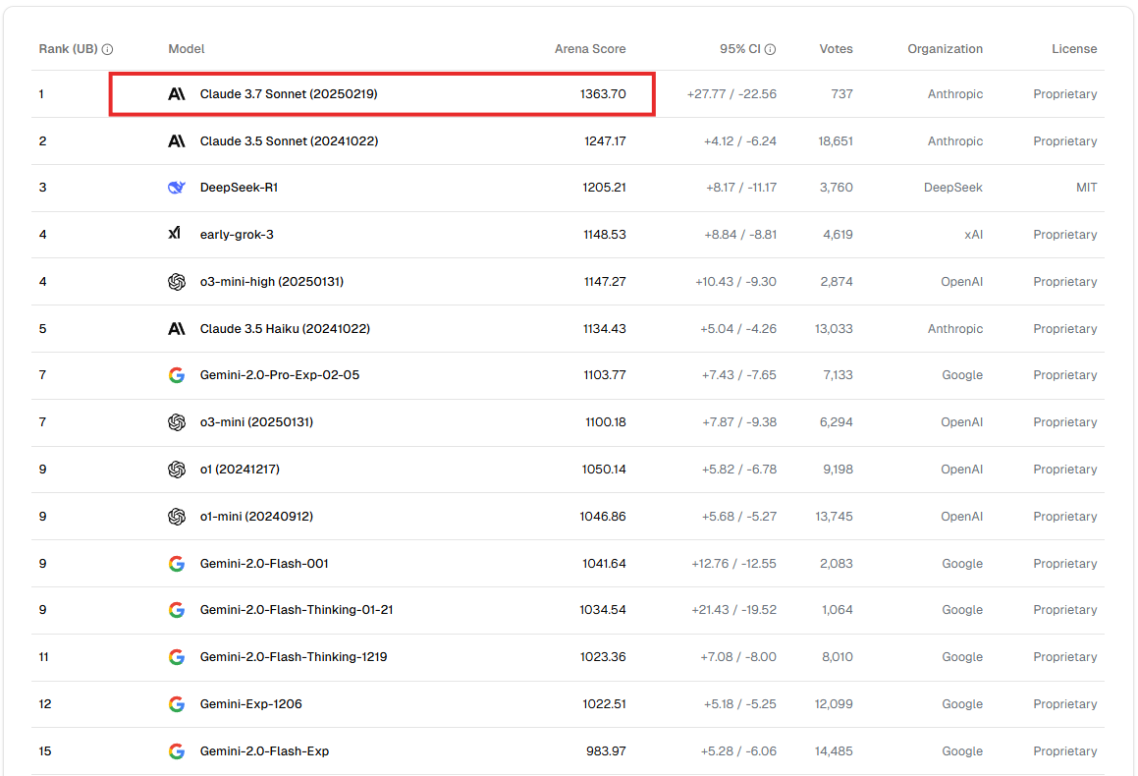Click the info icon beside 95% CI
The width and height of the screenshot is (1138, 776).
coord(770,49)
